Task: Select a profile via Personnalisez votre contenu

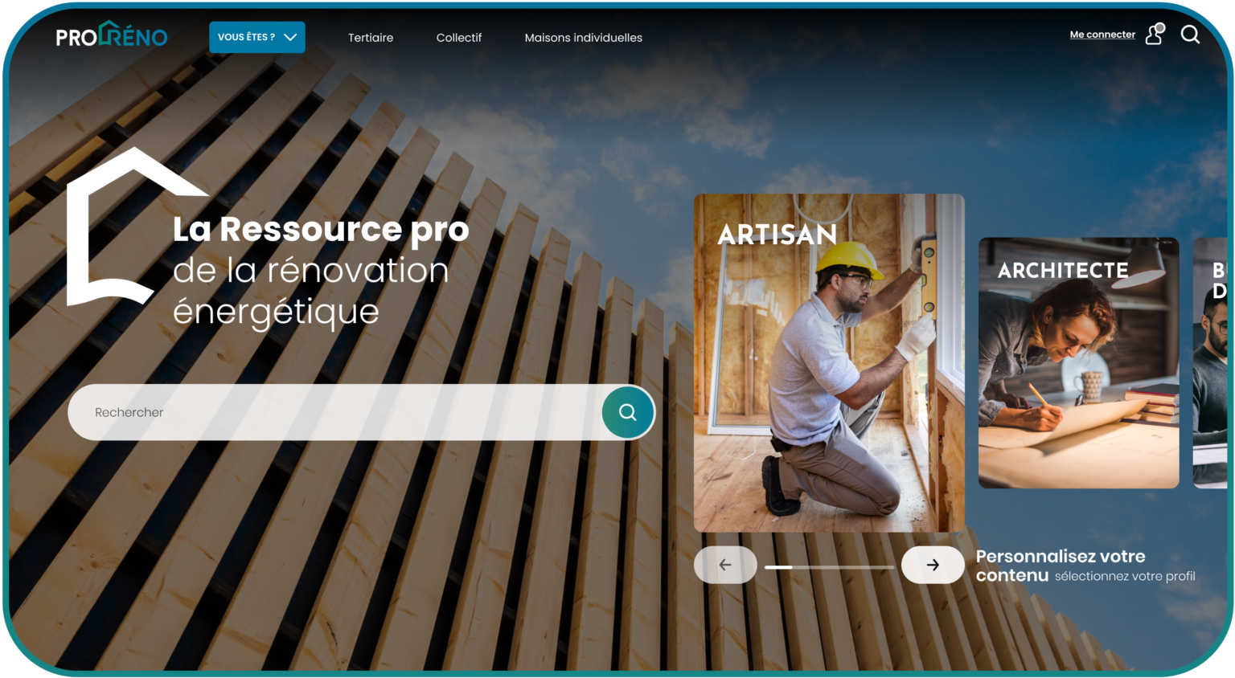Action: coord(1061,566)
